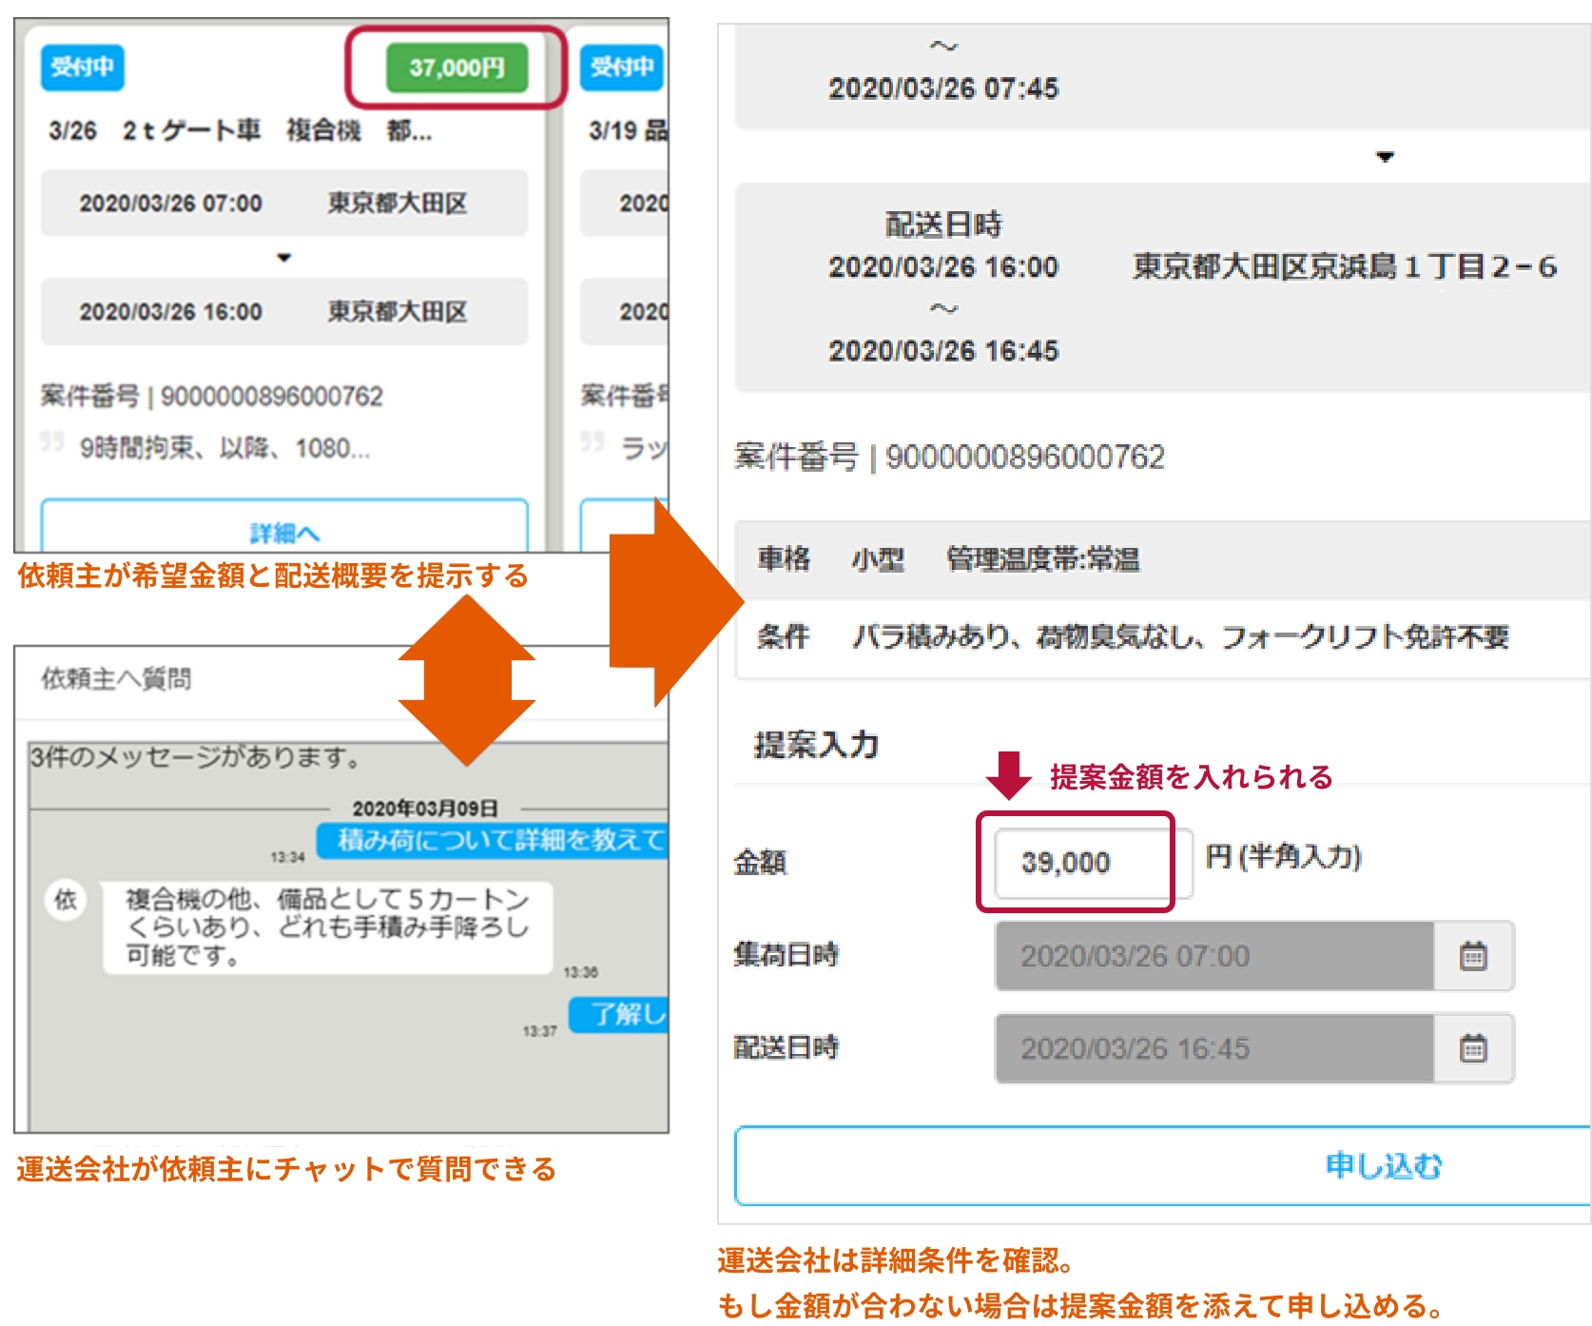Click the chat reply 複合機の他、備品として５カートン
This screenshot has width=1592, height=1326.
click(327, 927)
